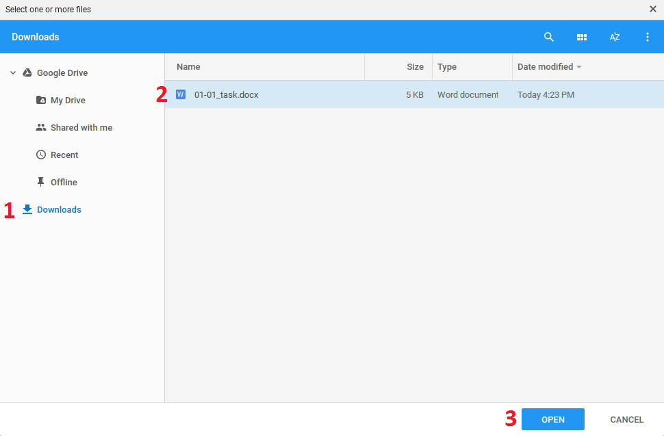Click the Downloads arrow icon in sidebar

(27, 209)
